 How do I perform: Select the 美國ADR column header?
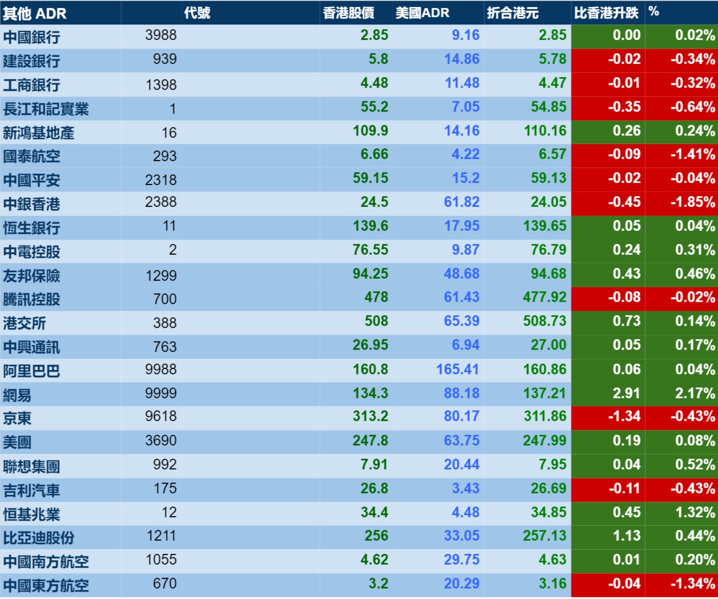[x=423, y=13]
